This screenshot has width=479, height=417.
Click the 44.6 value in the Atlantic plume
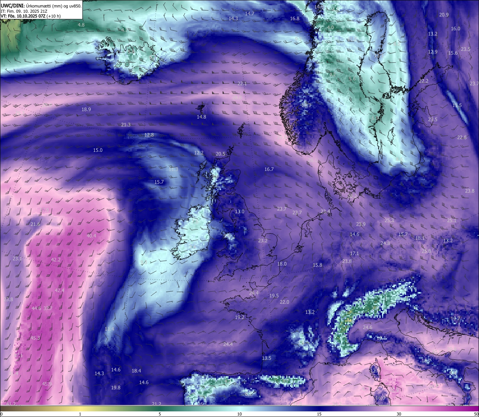[36, 308]
